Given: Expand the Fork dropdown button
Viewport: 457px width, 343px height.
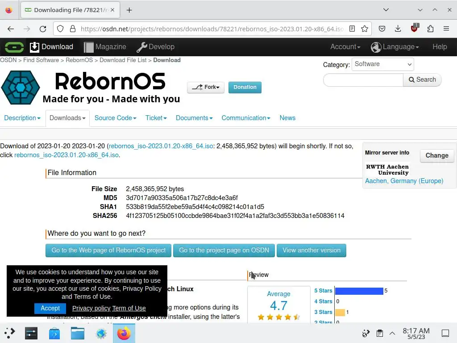Looking at the screenshot, I should pyautogui.click(x=206, y=87).
